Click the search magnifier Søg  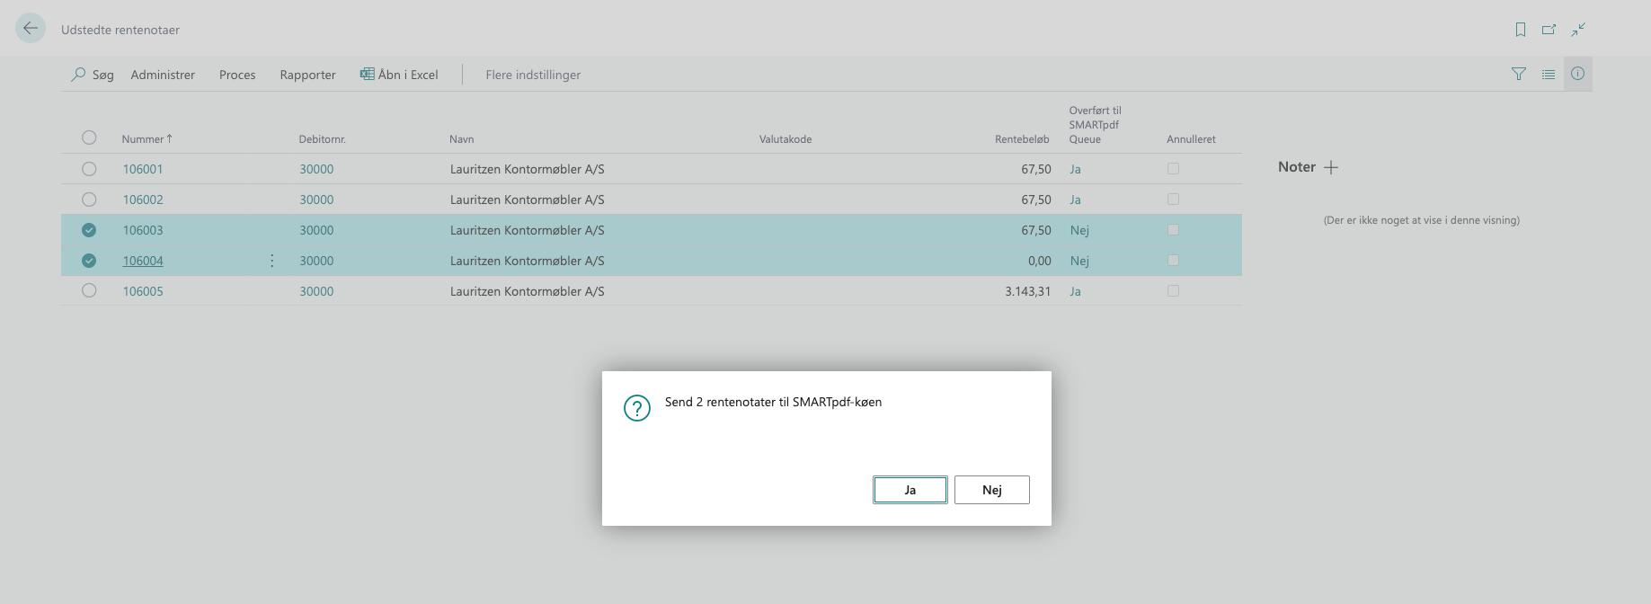pyautogui.click(x=93, y=75)
